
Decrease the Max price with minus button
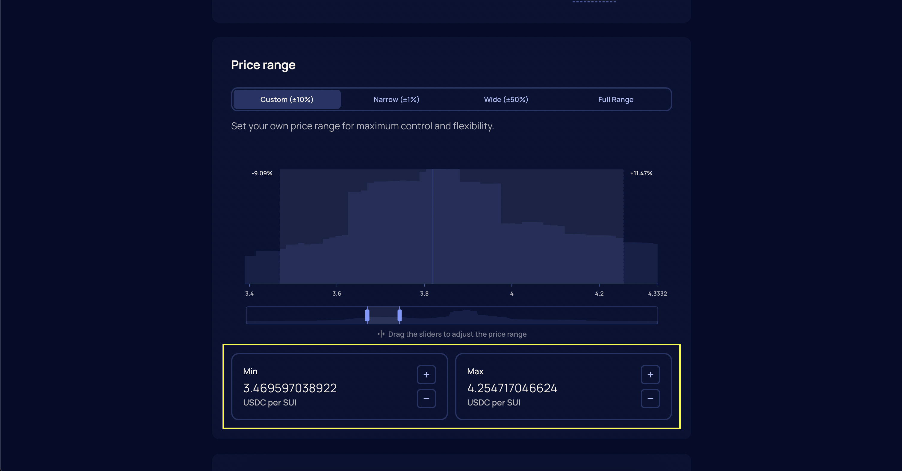650,399
